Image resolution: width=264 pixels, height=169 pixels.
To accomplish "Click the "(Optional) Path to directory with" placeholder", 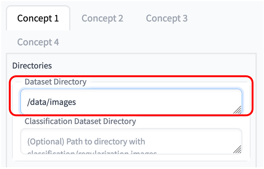I will click(x=86, y=142).
